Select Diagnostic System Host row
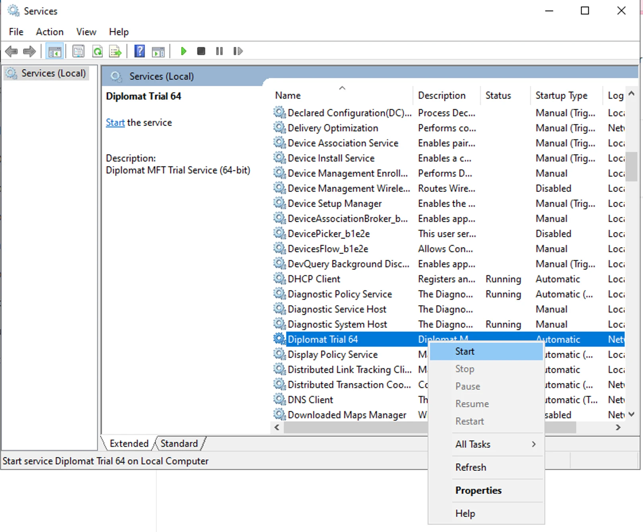 (449, 324)
